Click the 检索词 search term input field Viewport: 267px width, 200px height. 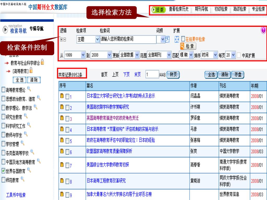[x=128, y=40]
